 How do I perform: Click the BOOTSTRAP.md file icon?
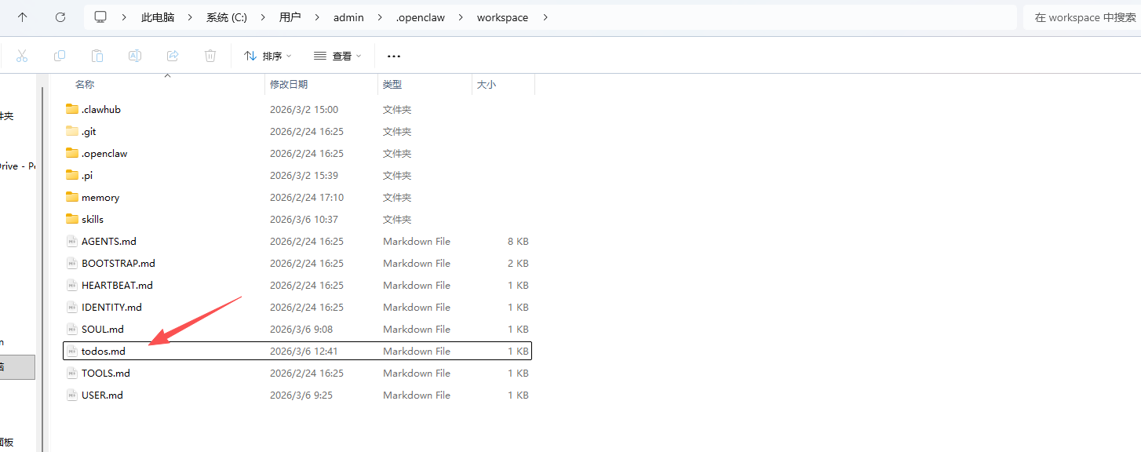tap(72, 263)
